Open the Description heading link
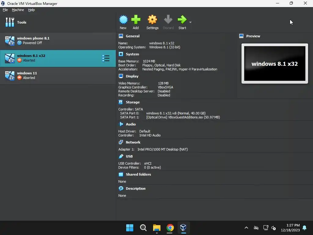The height and width of the screenshot is (235, 313). click(135, 188)
